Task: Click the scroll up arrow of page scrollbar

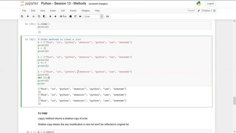Action: point(235,21)
